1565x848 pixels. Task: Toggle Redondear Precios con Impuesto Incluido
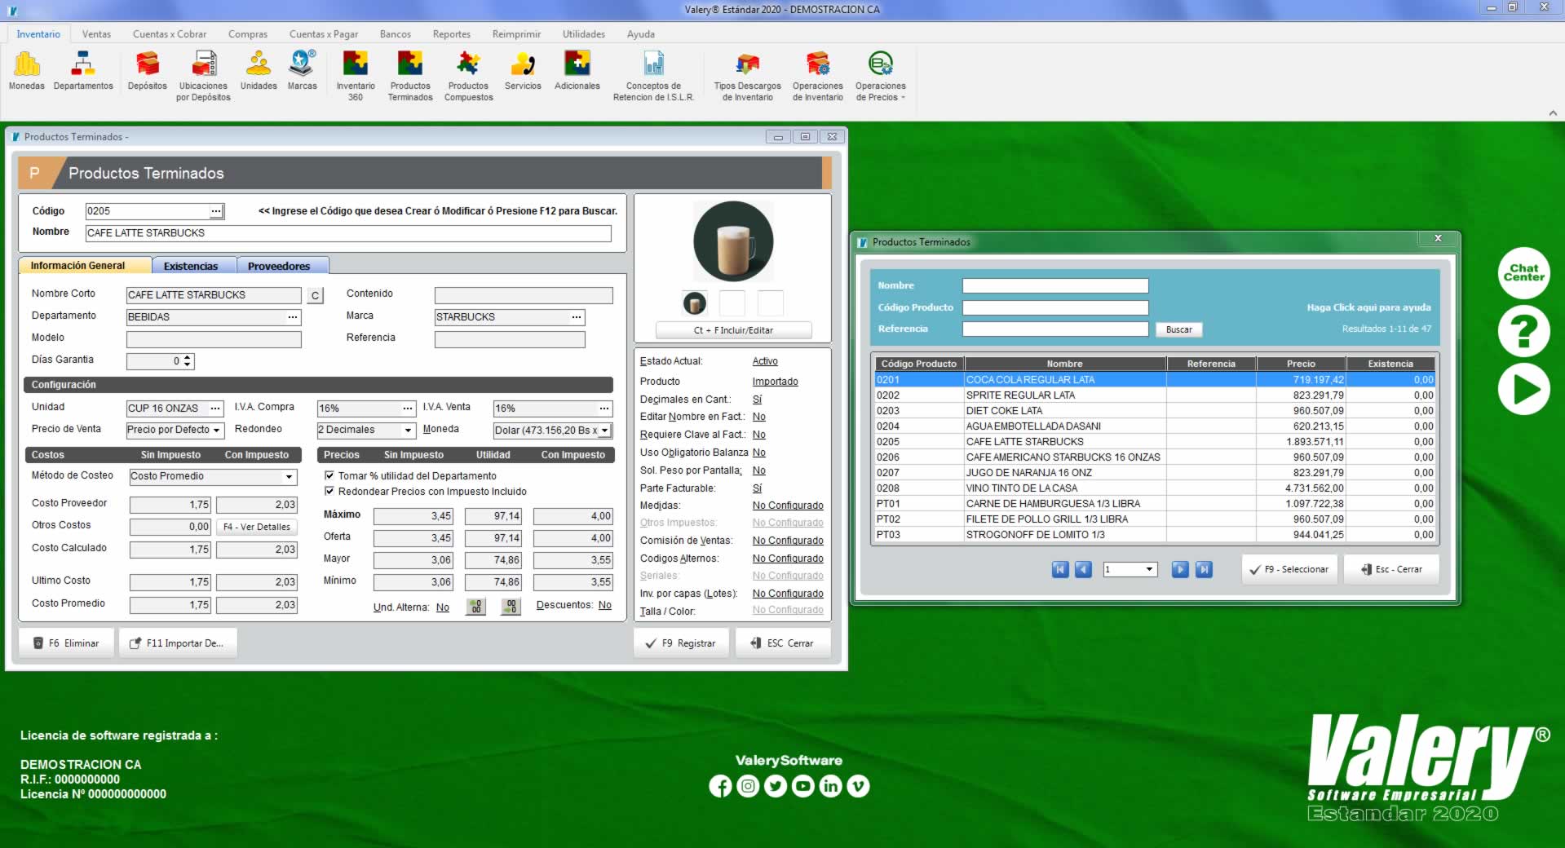coord(329,491)
